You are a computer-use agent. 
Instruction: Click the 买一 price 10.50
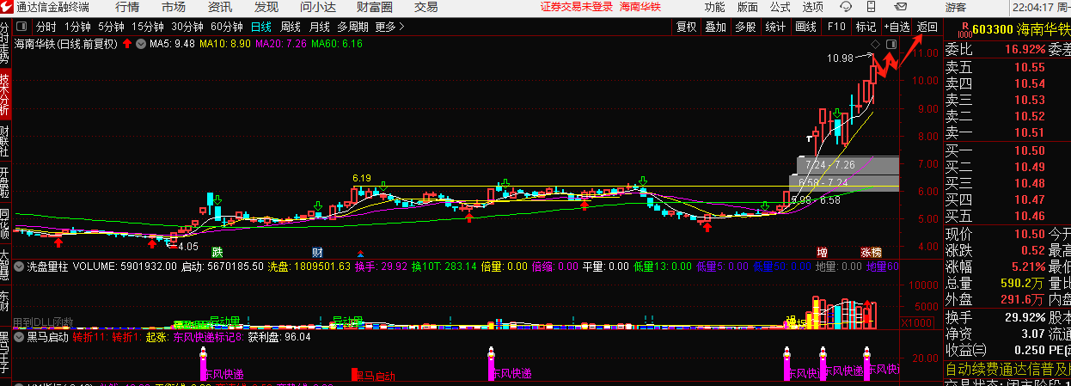tap(1029, 150)
